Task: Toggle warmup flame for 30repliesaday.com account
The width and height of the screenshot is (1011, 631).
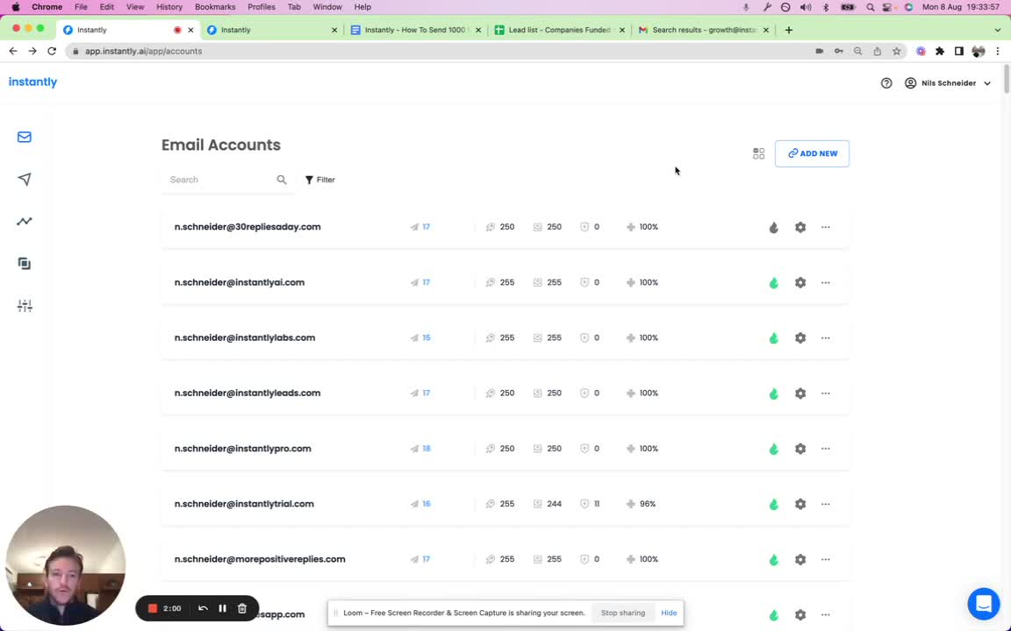Action: click(774, 227)
